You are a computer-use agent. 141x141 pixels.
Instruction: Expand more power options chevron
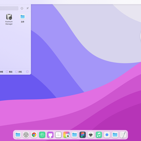(x=27, y=72)
